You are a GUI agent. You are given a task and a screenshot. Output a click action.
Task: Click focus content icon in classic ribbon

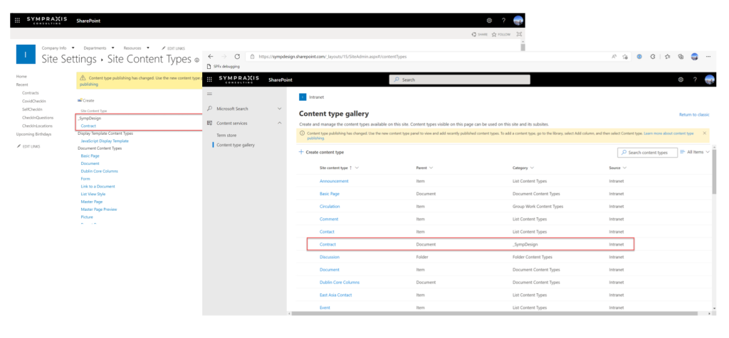tap(519, 34)
